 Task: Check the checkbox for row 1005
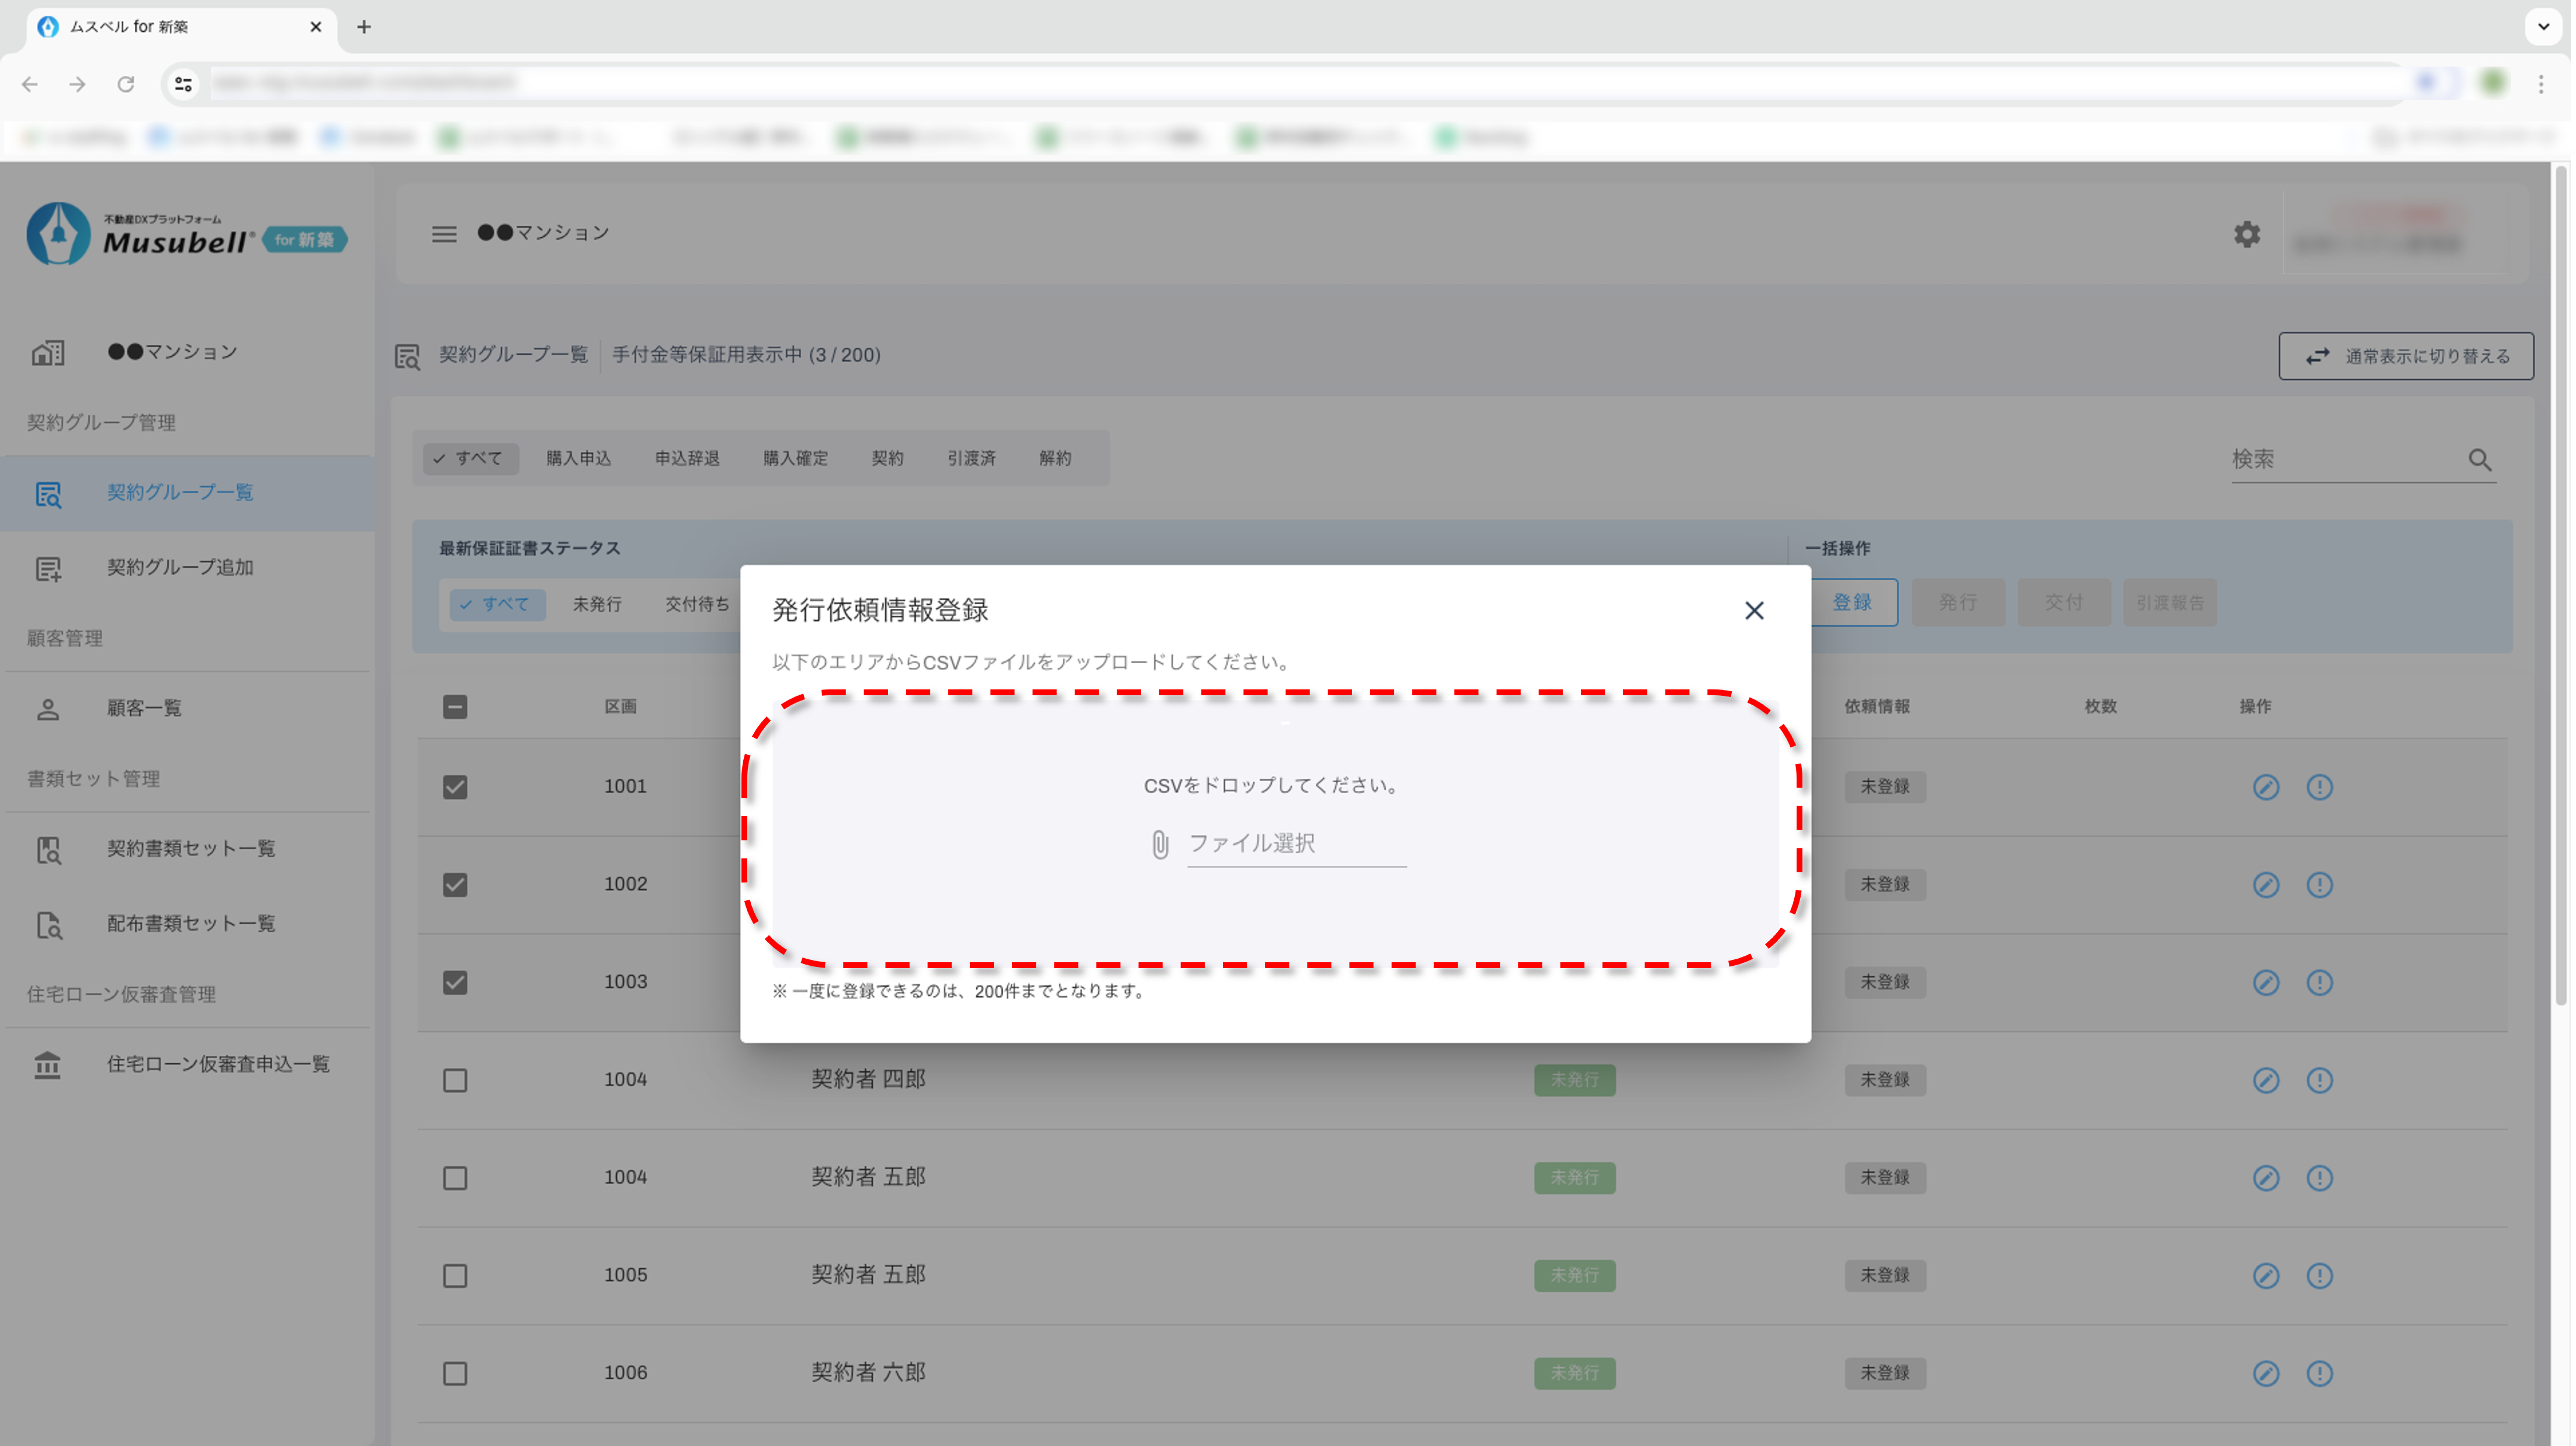(x=455, y=1276)
